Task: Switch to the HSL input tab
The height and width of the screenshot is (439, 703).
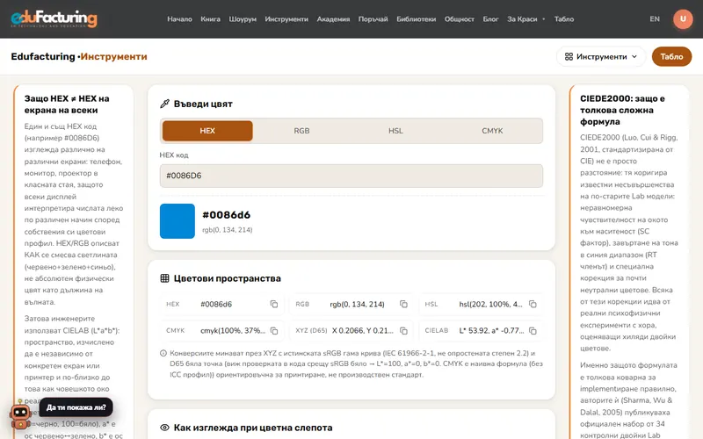Action: pyautogui.click(x=396, y=131)
